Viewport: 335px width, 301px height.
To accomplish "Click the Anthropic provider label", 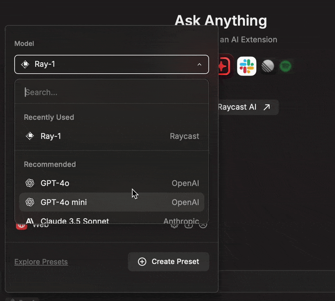I will (x=181, y=221).
